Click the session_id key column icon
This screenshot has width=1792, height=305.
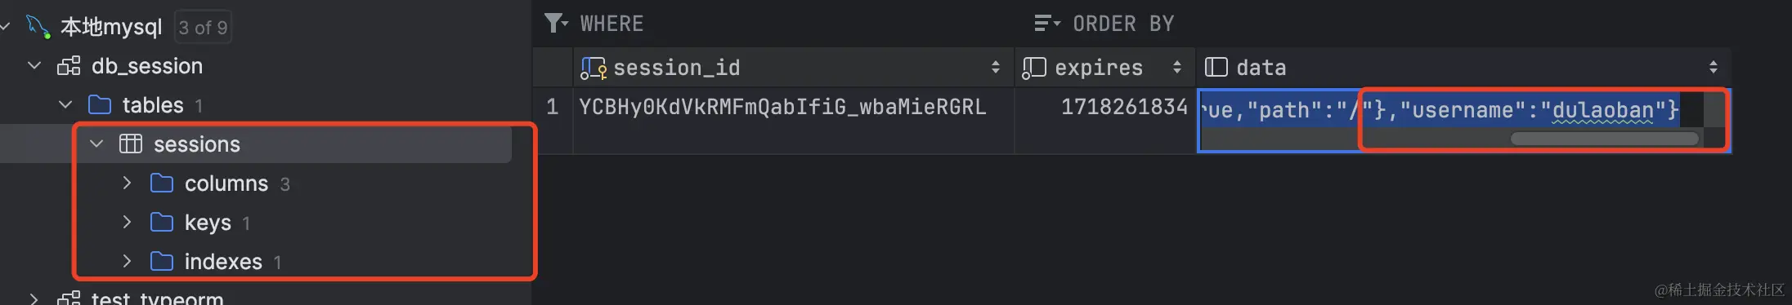[x=593, y=68]
